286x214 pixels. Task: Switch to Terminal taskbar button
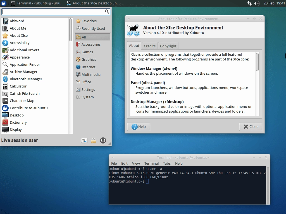click(x=37, y=3)
